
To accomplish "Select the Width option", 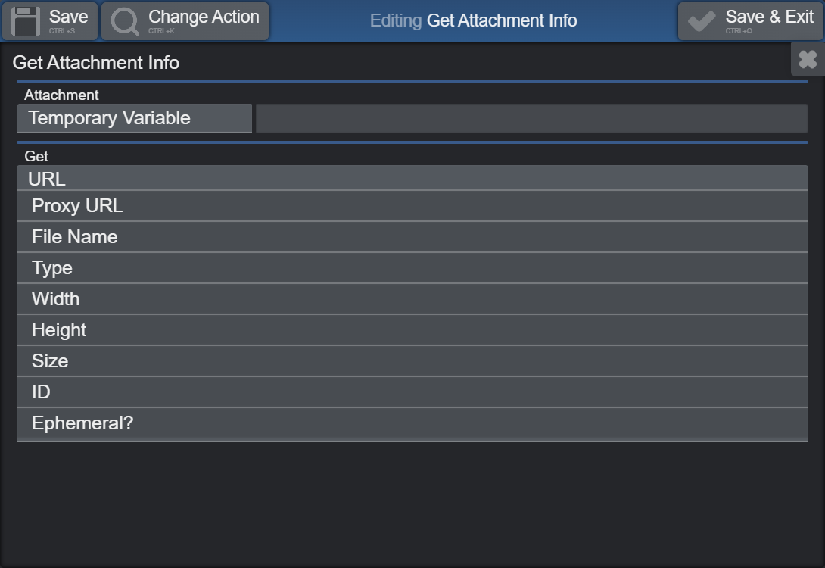I will pyautogui.click(x=412, y=299).
